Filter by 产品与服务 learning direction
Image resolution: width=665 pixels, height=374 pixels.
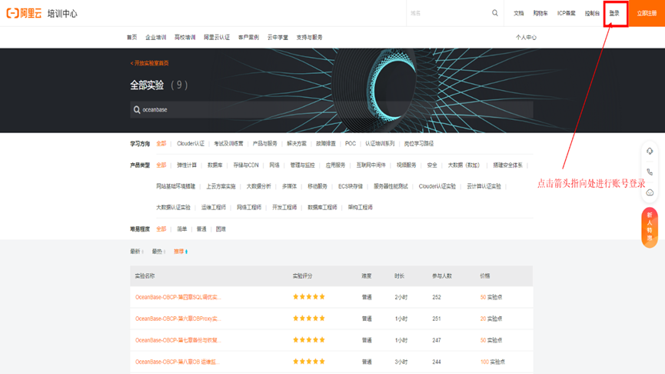(264, 143)
